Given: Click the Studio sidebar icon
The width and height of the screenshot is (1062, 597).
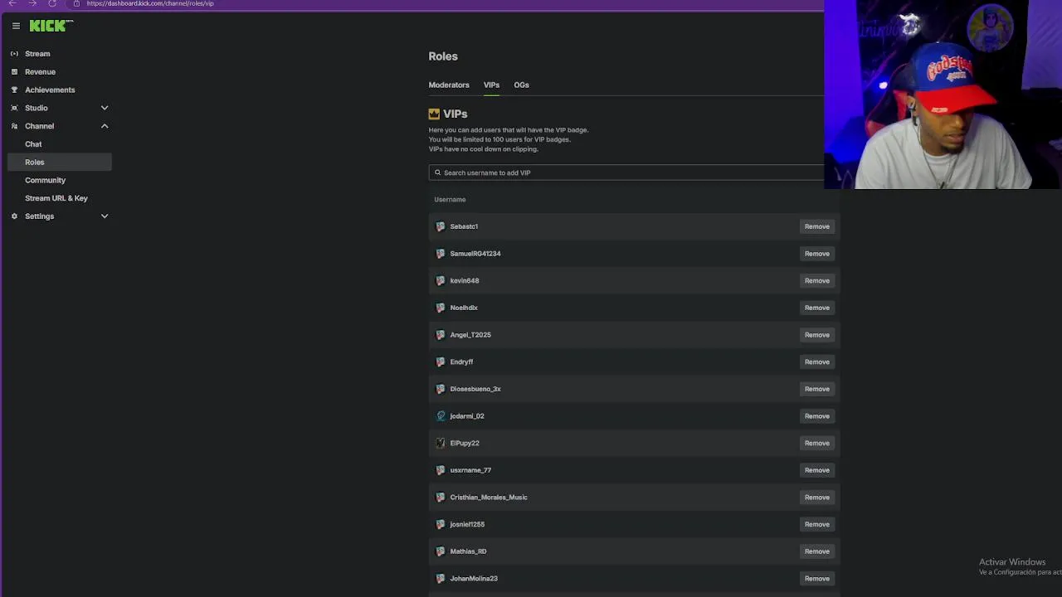Looking at the screenshot, I should click(x=14, y=108).
